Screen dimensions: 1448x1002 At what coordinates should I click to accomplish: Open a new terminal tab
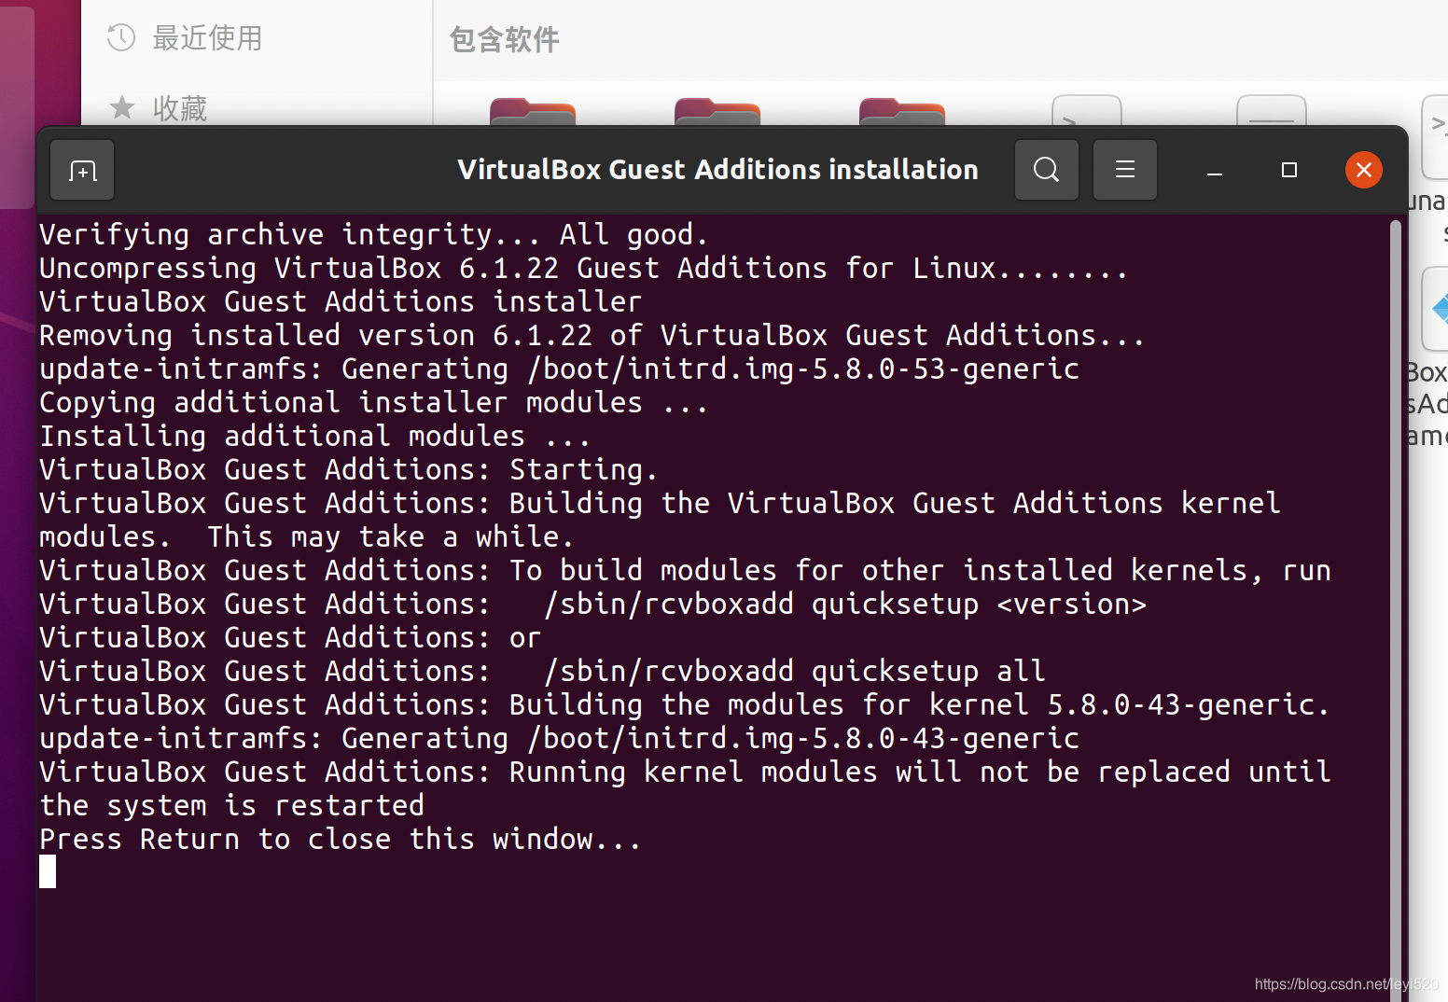coord(82,170)
